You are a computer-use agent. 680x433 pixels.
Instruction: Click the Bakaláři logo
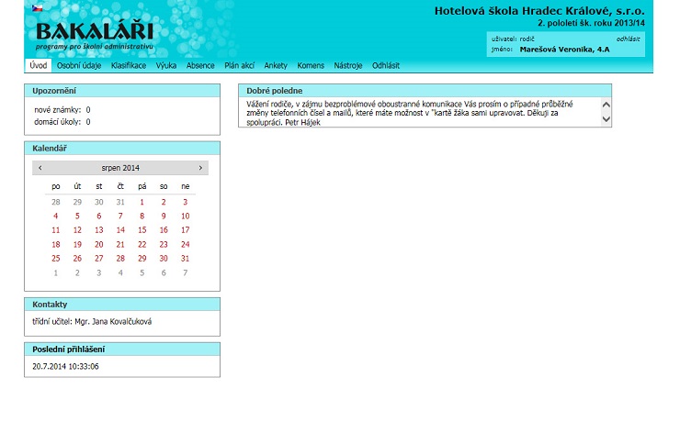click(94, 35)
